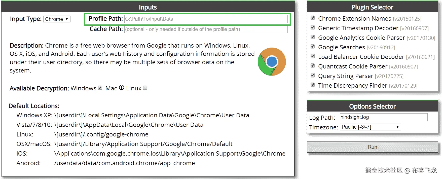The height and width of the screenshot is (179, 442).
Task: Click the Log Path text field
Action: tap(383, 117)
